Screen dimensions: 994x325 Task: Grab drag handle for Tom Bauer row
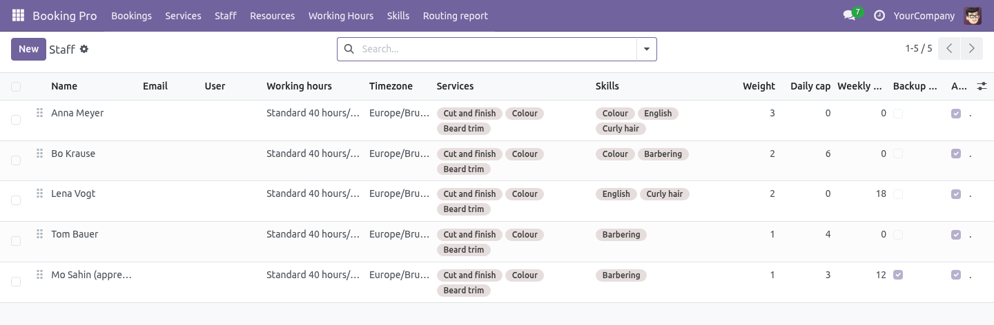click(x=39, y=234)
